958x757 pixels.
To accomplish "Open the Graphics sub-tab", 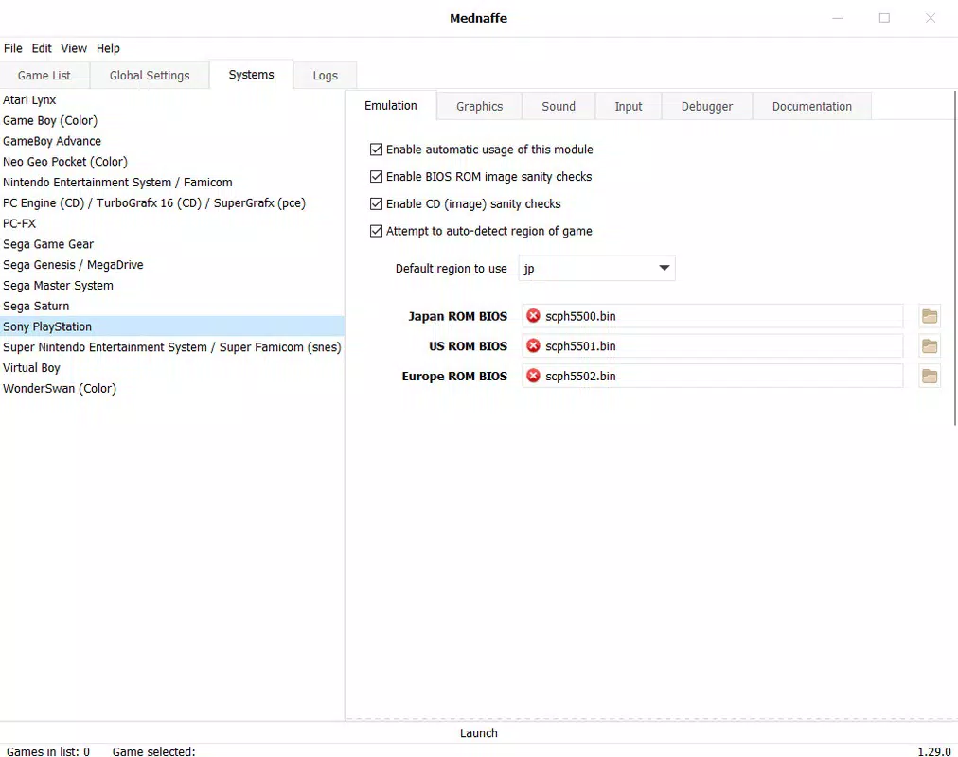I will click(x=480, y=107).
